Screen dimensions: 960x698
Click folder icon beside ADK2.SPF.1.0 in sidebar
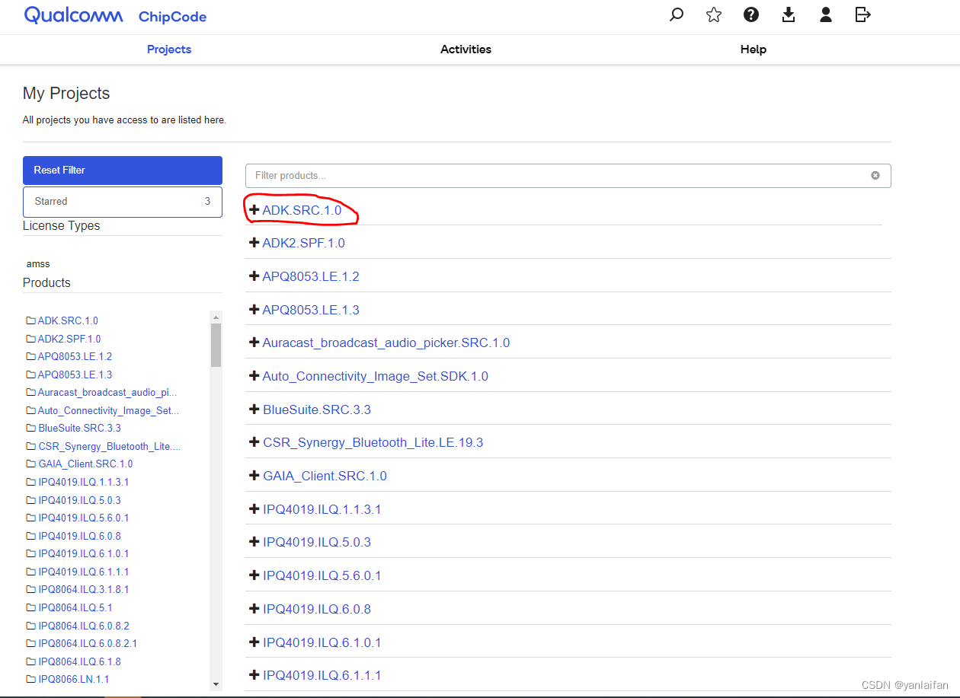(31, 339)
